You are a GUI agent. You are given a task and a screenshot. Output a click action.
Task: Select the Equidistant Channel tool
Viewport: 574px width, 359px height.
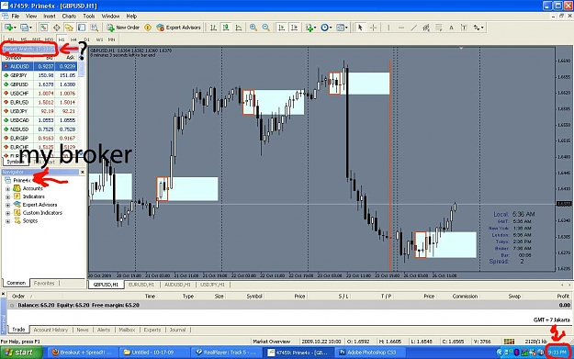point(426,28)
